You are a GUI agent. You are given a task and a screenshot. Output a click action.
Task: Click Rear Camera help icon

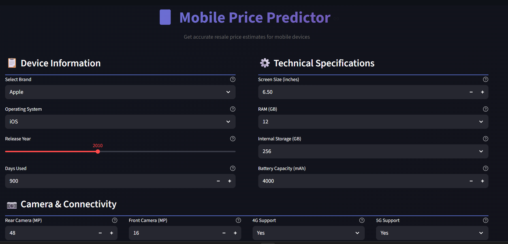coord(115,220)
